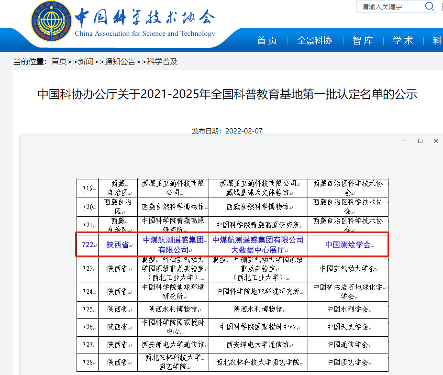
Task: Select row number 723 cell
Action: coord(88,269)
